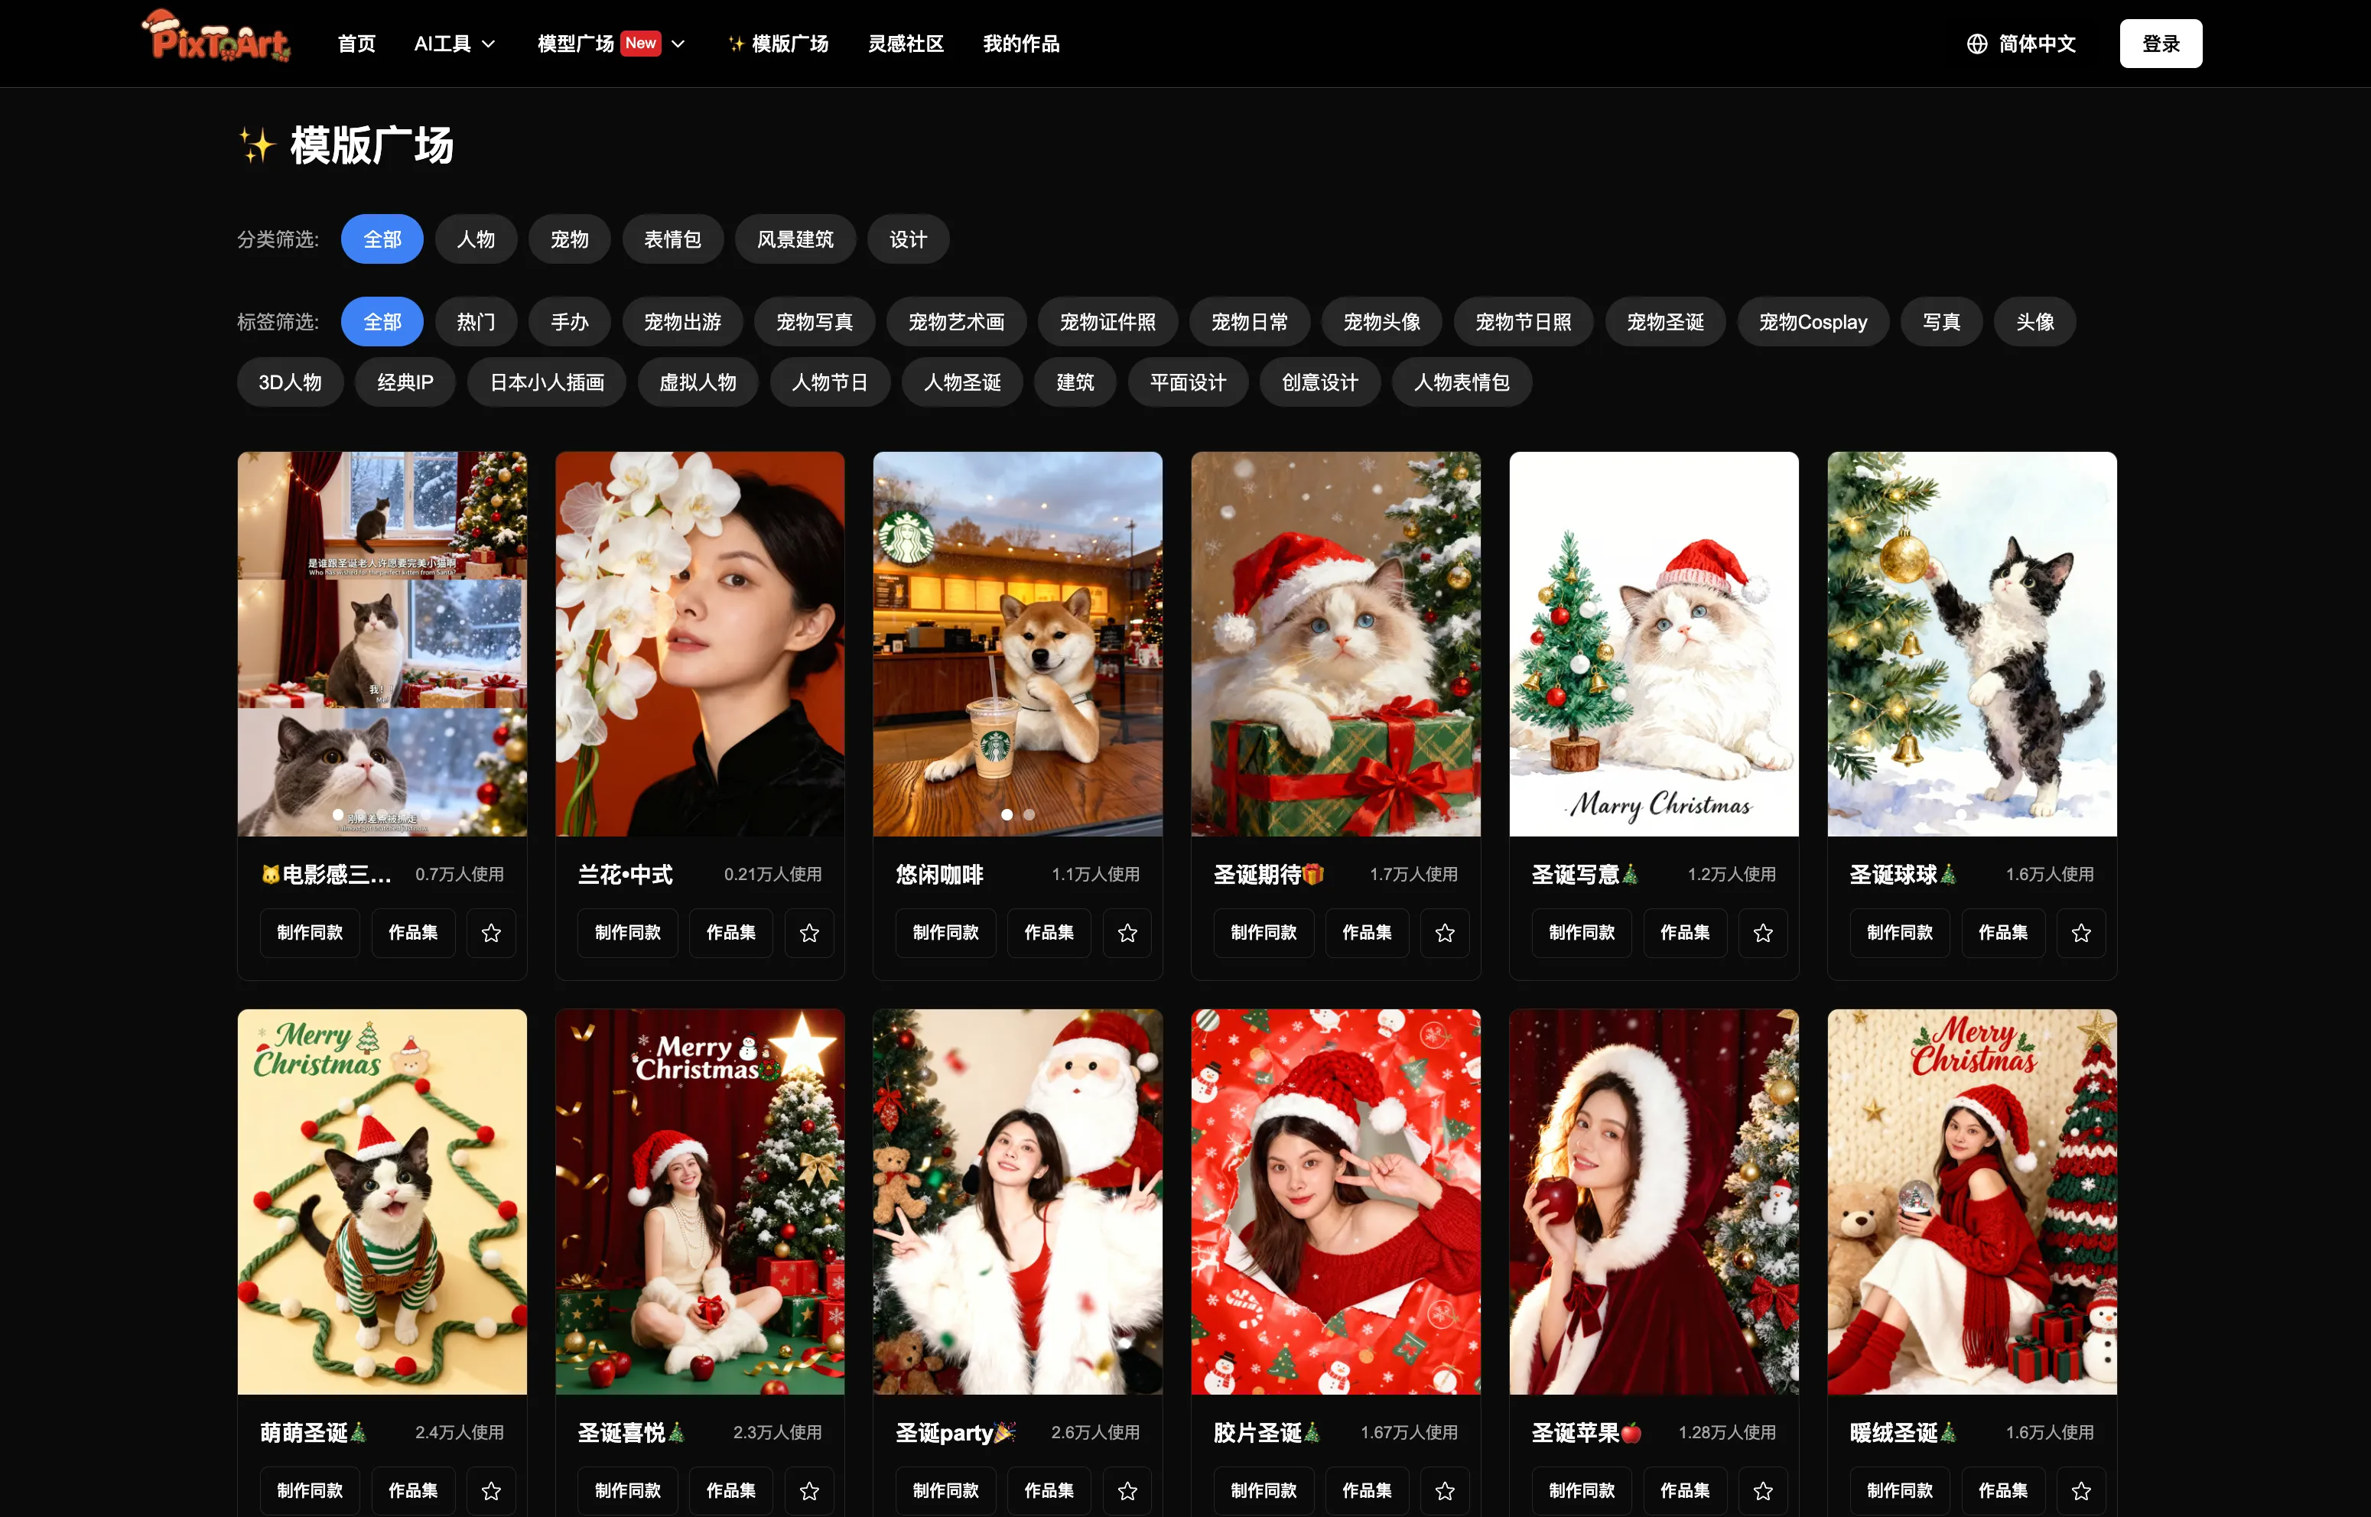
Task: Toggle the 热门 tag filter
Action: point(476,322)
